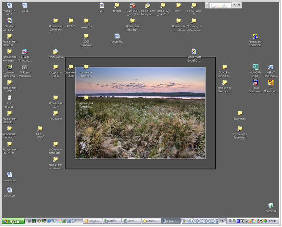
Task: Launch Word from the Quick Launch bar
Action: pyautogui.click(x=69, y=221)
